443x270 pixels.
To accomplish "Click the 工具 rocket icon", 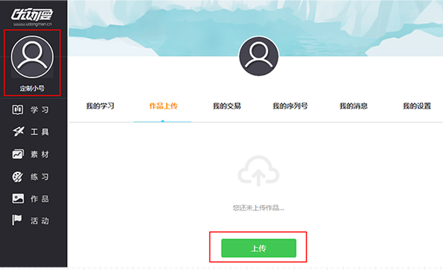I will click(x=18, y=131).
